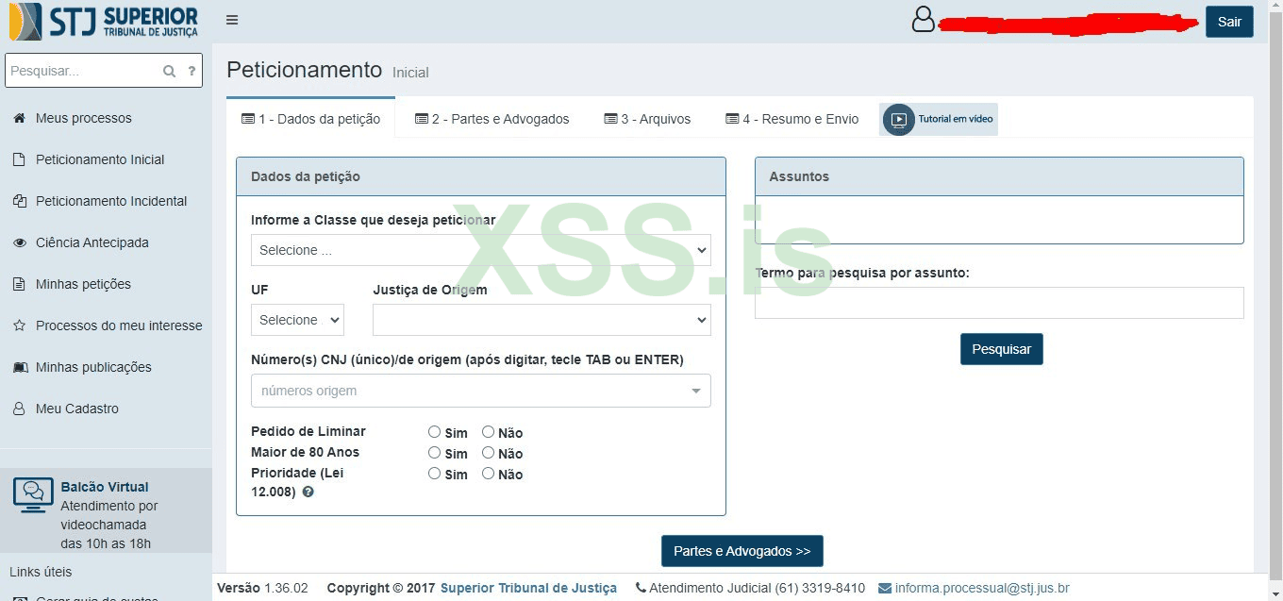Click the search magnifier icon in sidebar
1283x601 pixels.
(170, 71)
